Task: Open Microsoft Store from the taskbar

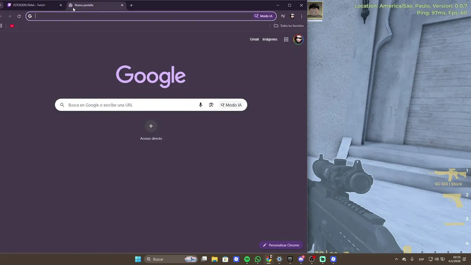Action: 225,259
